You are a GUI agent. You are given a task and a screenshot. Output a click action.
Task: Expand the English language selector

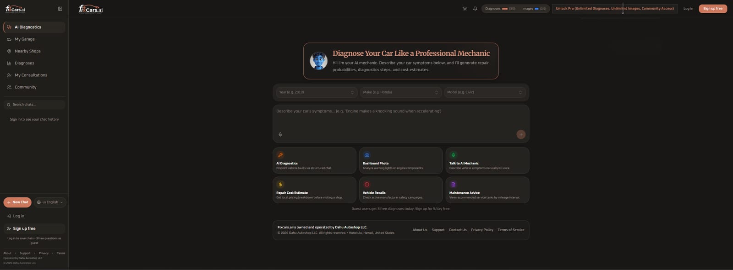pyautogui.click(x=50, y=202)
